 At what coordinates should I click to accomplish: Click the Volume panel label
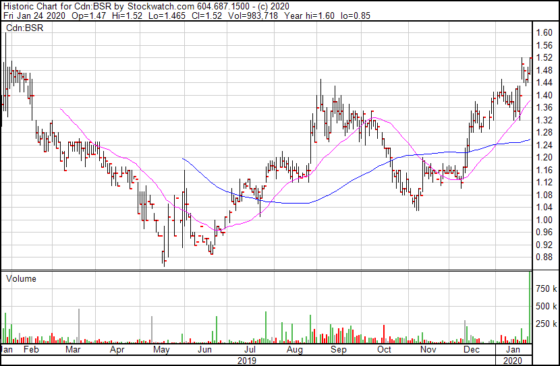21,278
